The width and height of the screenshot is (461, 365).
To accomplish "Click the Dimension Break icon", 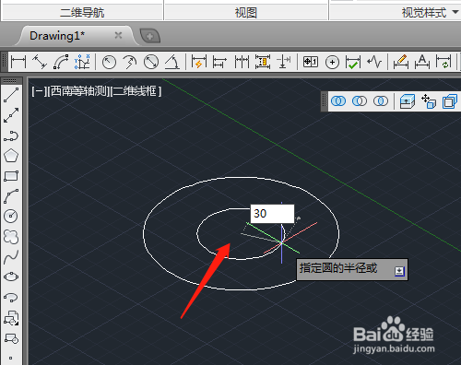I will 284,62.
